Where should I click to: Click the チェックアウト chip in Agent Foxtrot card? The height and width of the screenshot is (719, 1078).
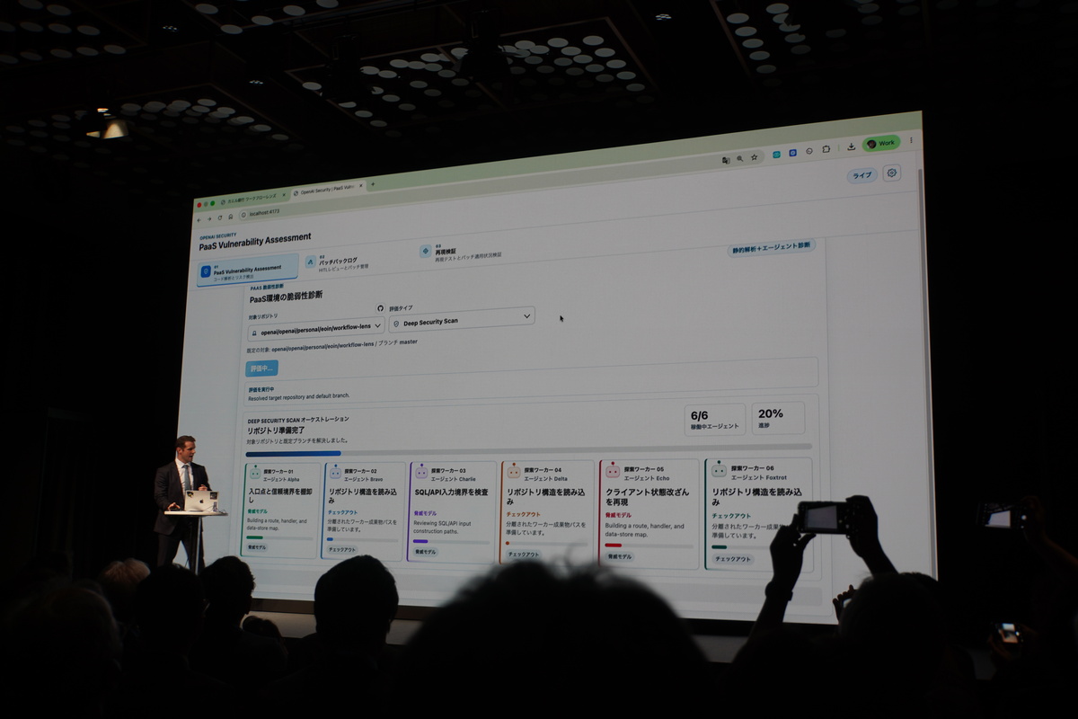(x=732, y=559)
